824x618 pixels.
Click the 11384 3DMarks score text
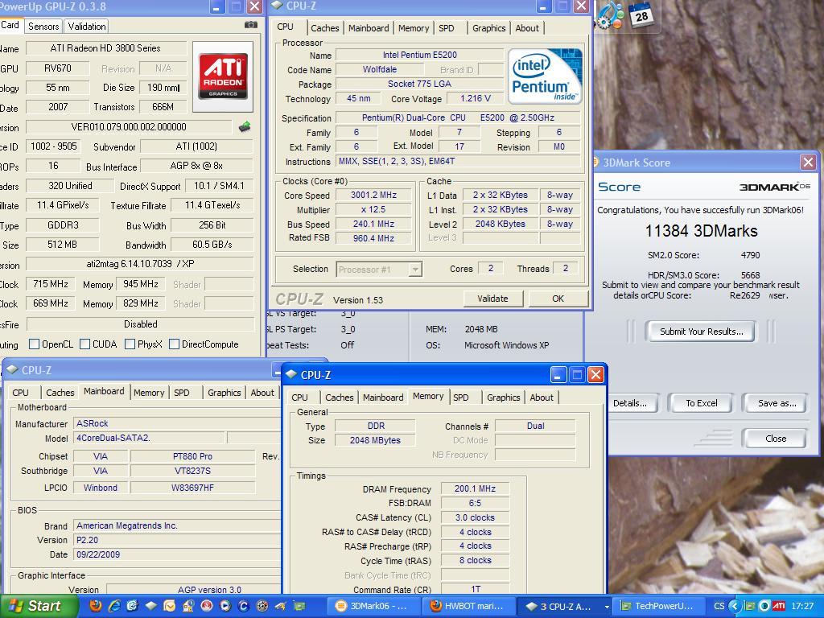[x=701, y=231]
